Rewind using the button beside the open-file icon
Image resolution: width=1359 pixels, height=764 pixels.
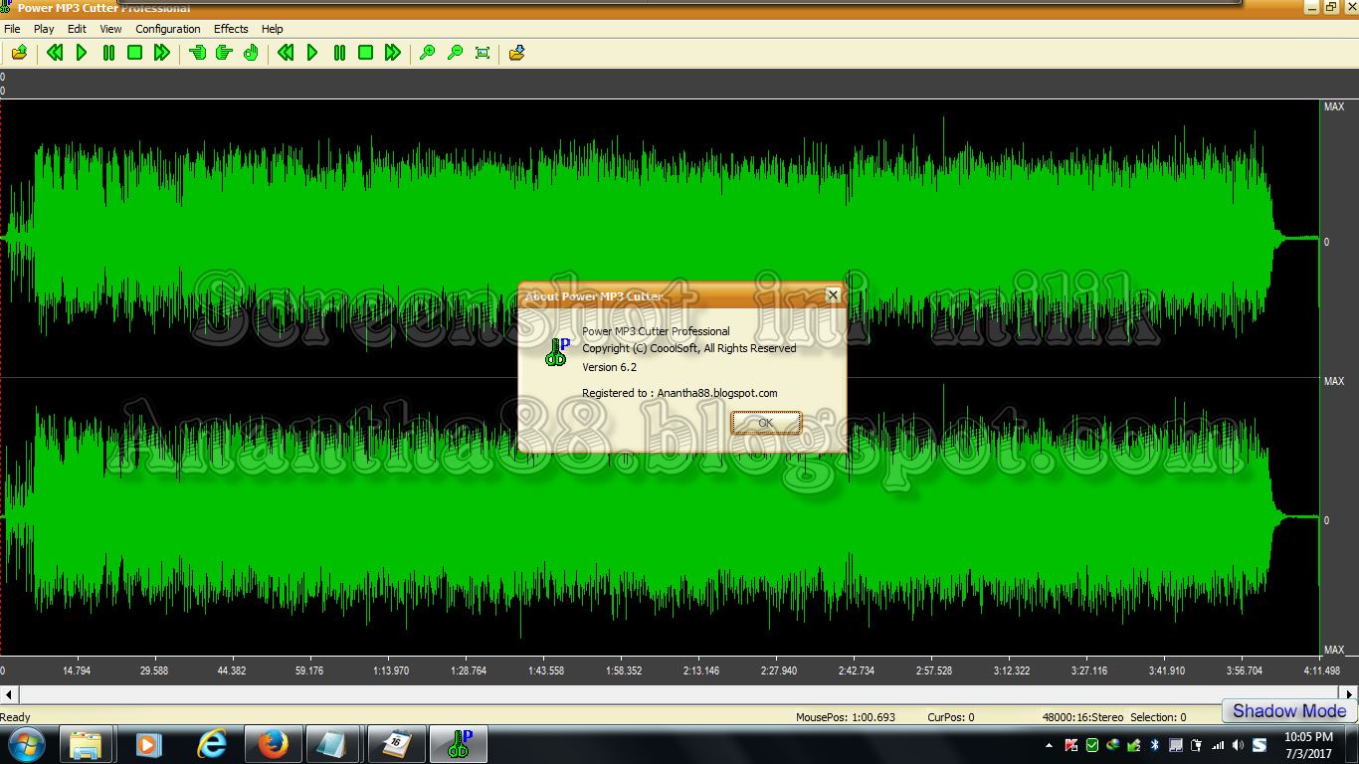(55, 53)
